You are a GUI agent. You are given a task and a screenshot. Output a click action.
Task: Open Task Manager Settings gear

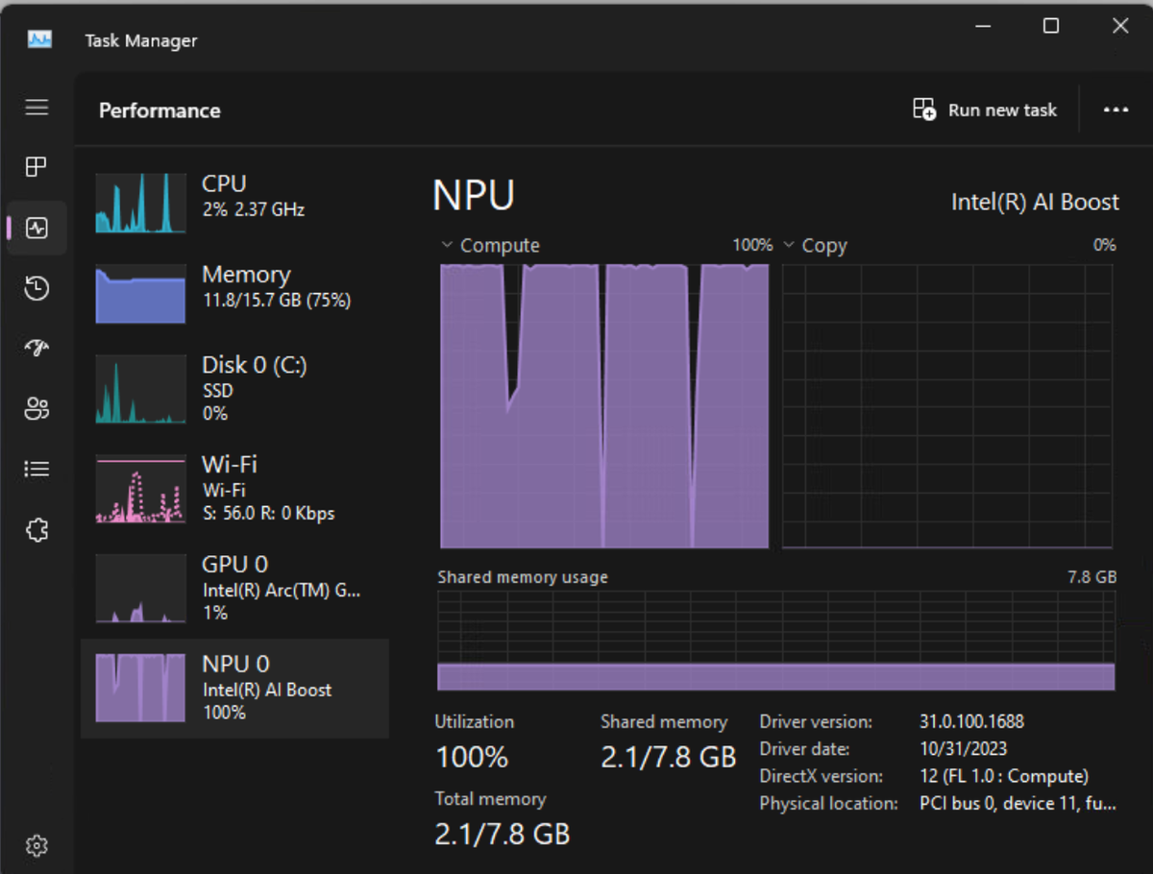coord(36,845)
